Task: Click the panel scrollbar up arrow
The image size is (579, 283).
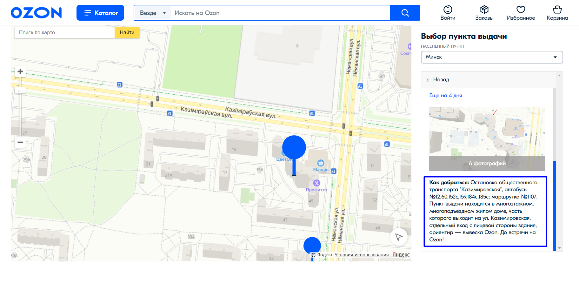Action: point(559,75)
